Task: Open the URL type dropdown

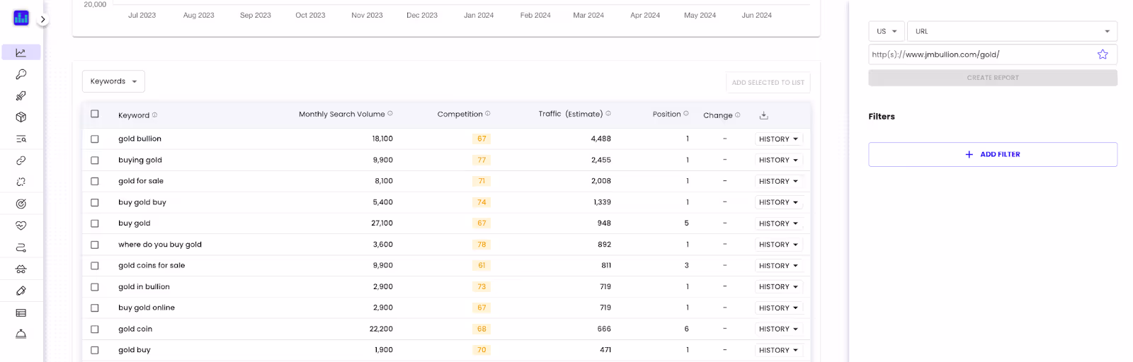Action: [1012, 31]
